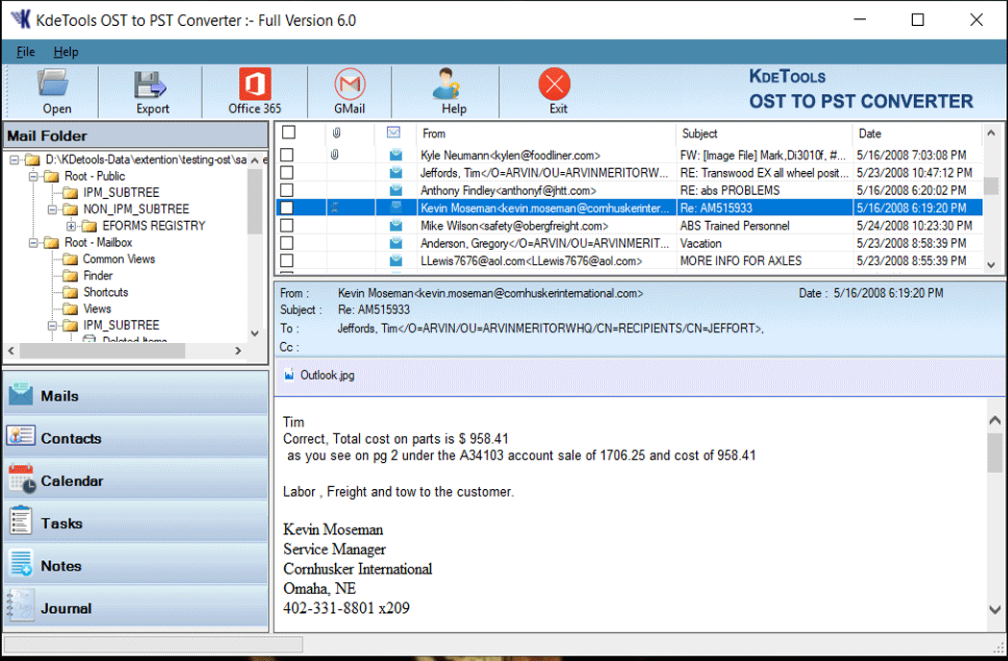Open the File menu

[25, 52]
